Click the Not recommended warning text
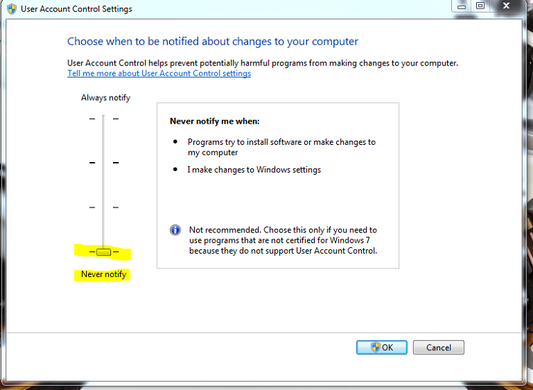The width and height of the screenshot is (533, 390). click(282, 240)
